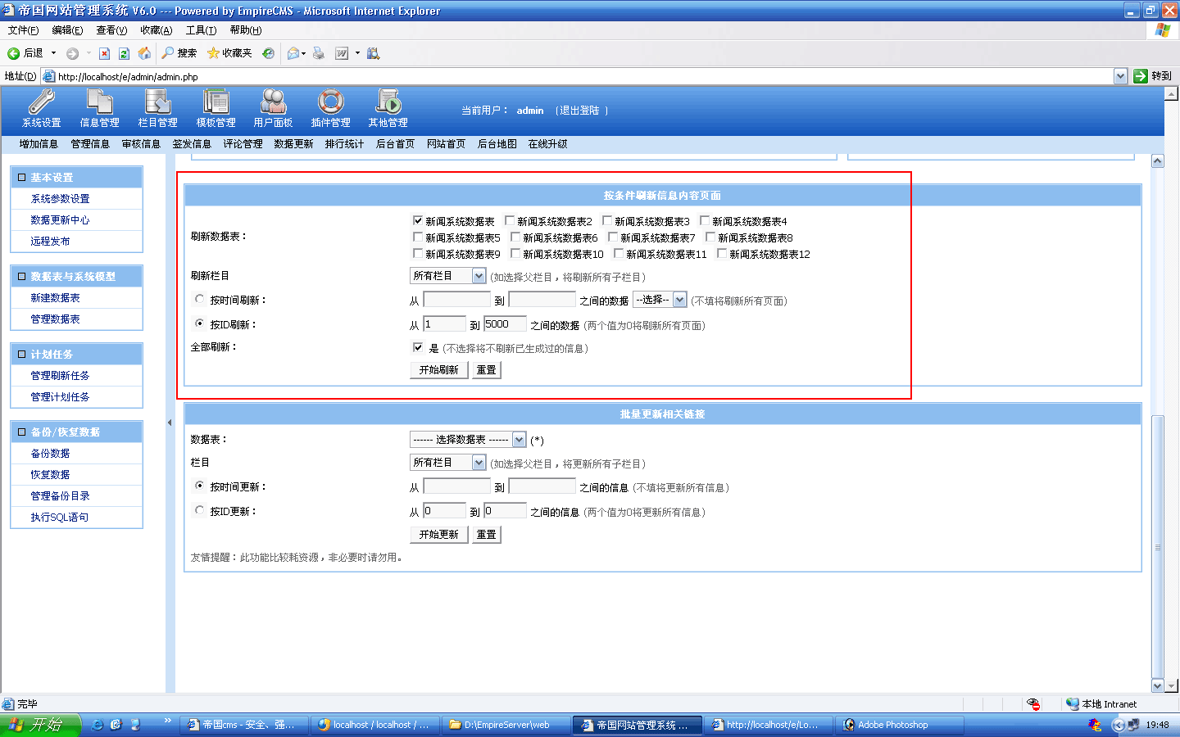Open the 用户面板 users icon
This screenshot has height=737, width=1180.
273,102
